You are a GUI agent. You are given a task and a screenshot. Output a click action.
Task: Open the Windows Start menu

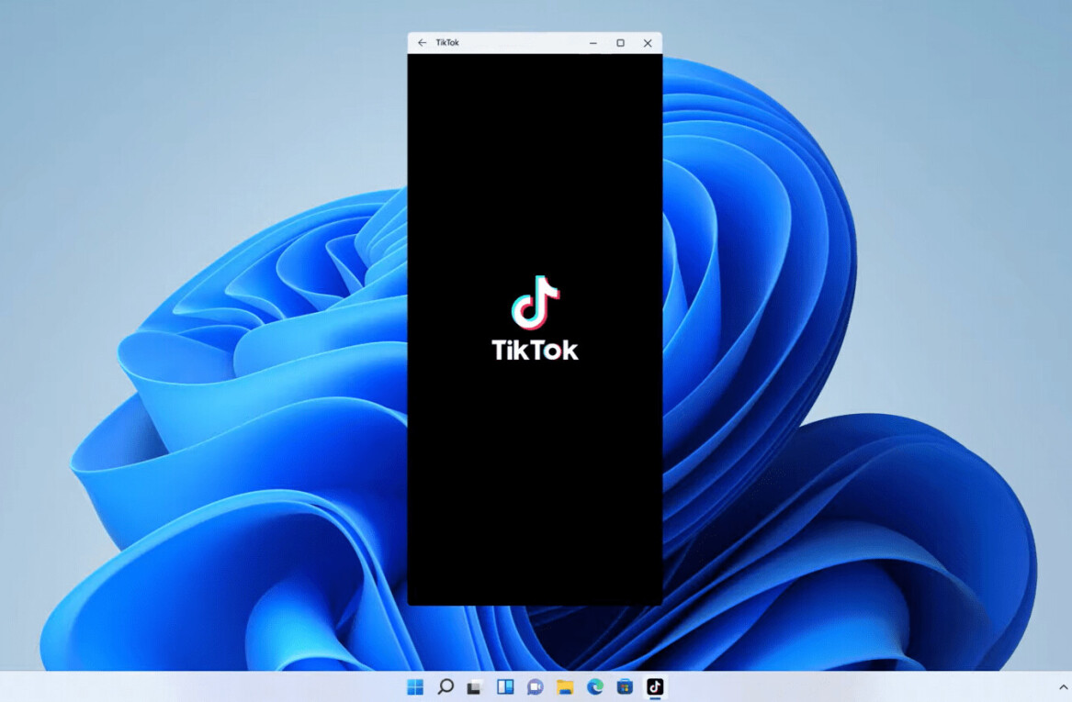pos(415,686)
